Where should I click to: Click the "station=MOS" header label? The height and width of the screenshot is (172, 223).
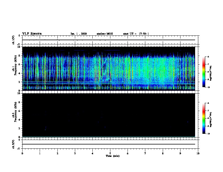click(x=105, y=34)
